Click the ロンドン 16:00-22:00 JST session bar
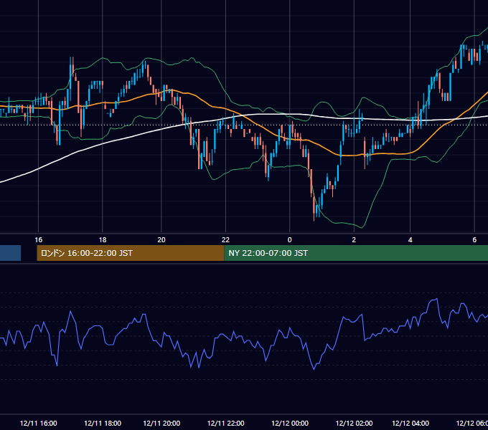488x430 pixels. coord(131,253)
